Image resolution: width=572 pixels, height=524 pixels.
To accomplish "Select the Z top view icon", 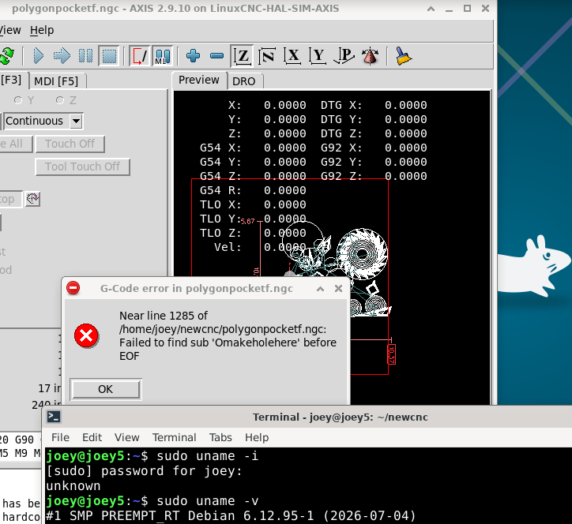I will click(242, 56).
